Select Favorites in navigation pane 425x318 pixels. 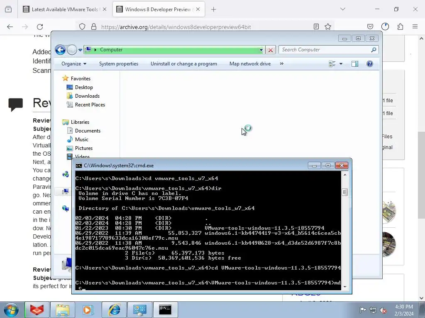[x=81, y=78]
